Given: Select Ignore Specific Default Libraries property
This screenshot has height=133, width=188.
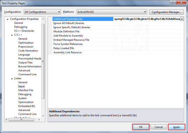Looking at the screenshot, I should point(72,27).
